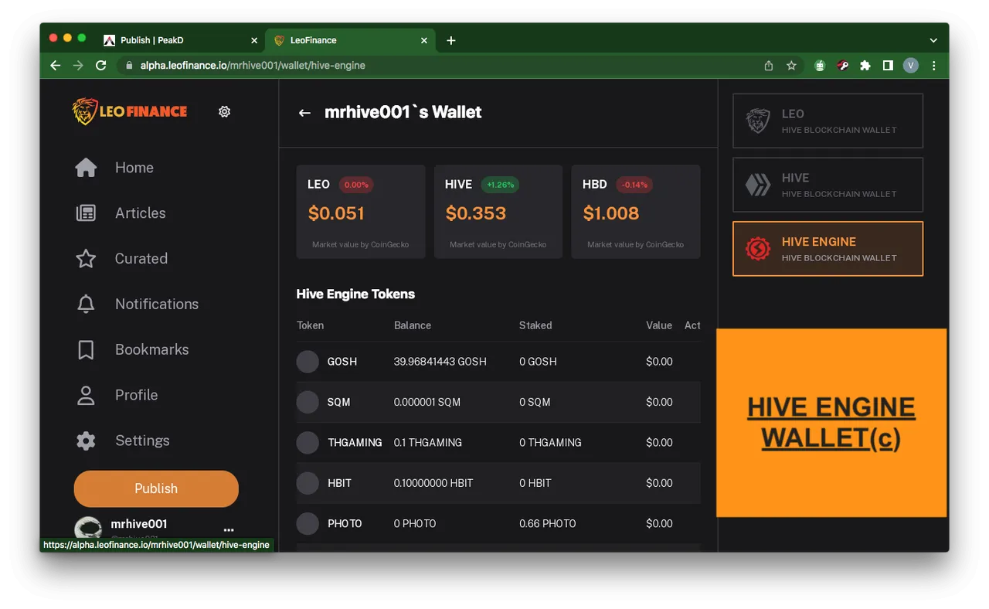Click the LEO price card $0.051

click(x=361, y=212)
